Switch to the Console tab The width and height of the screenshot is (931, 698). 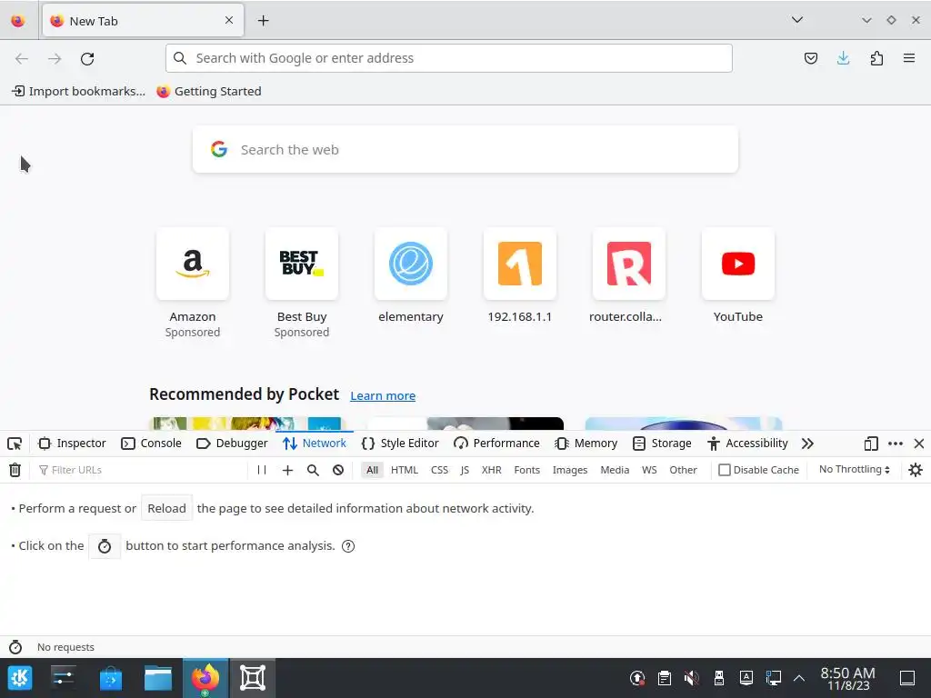click(152, 444)
